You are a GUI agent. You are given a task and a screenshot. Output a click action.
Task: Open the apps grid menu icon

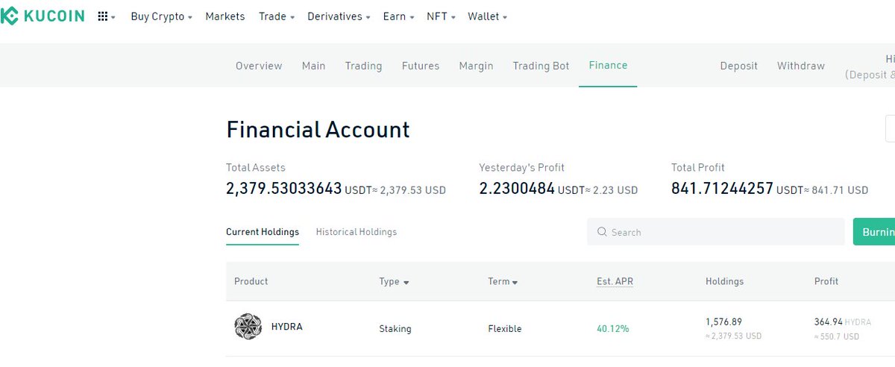(103, 16)
